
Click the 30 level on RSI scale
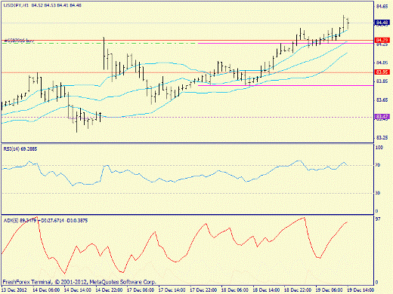pos(378,193)
